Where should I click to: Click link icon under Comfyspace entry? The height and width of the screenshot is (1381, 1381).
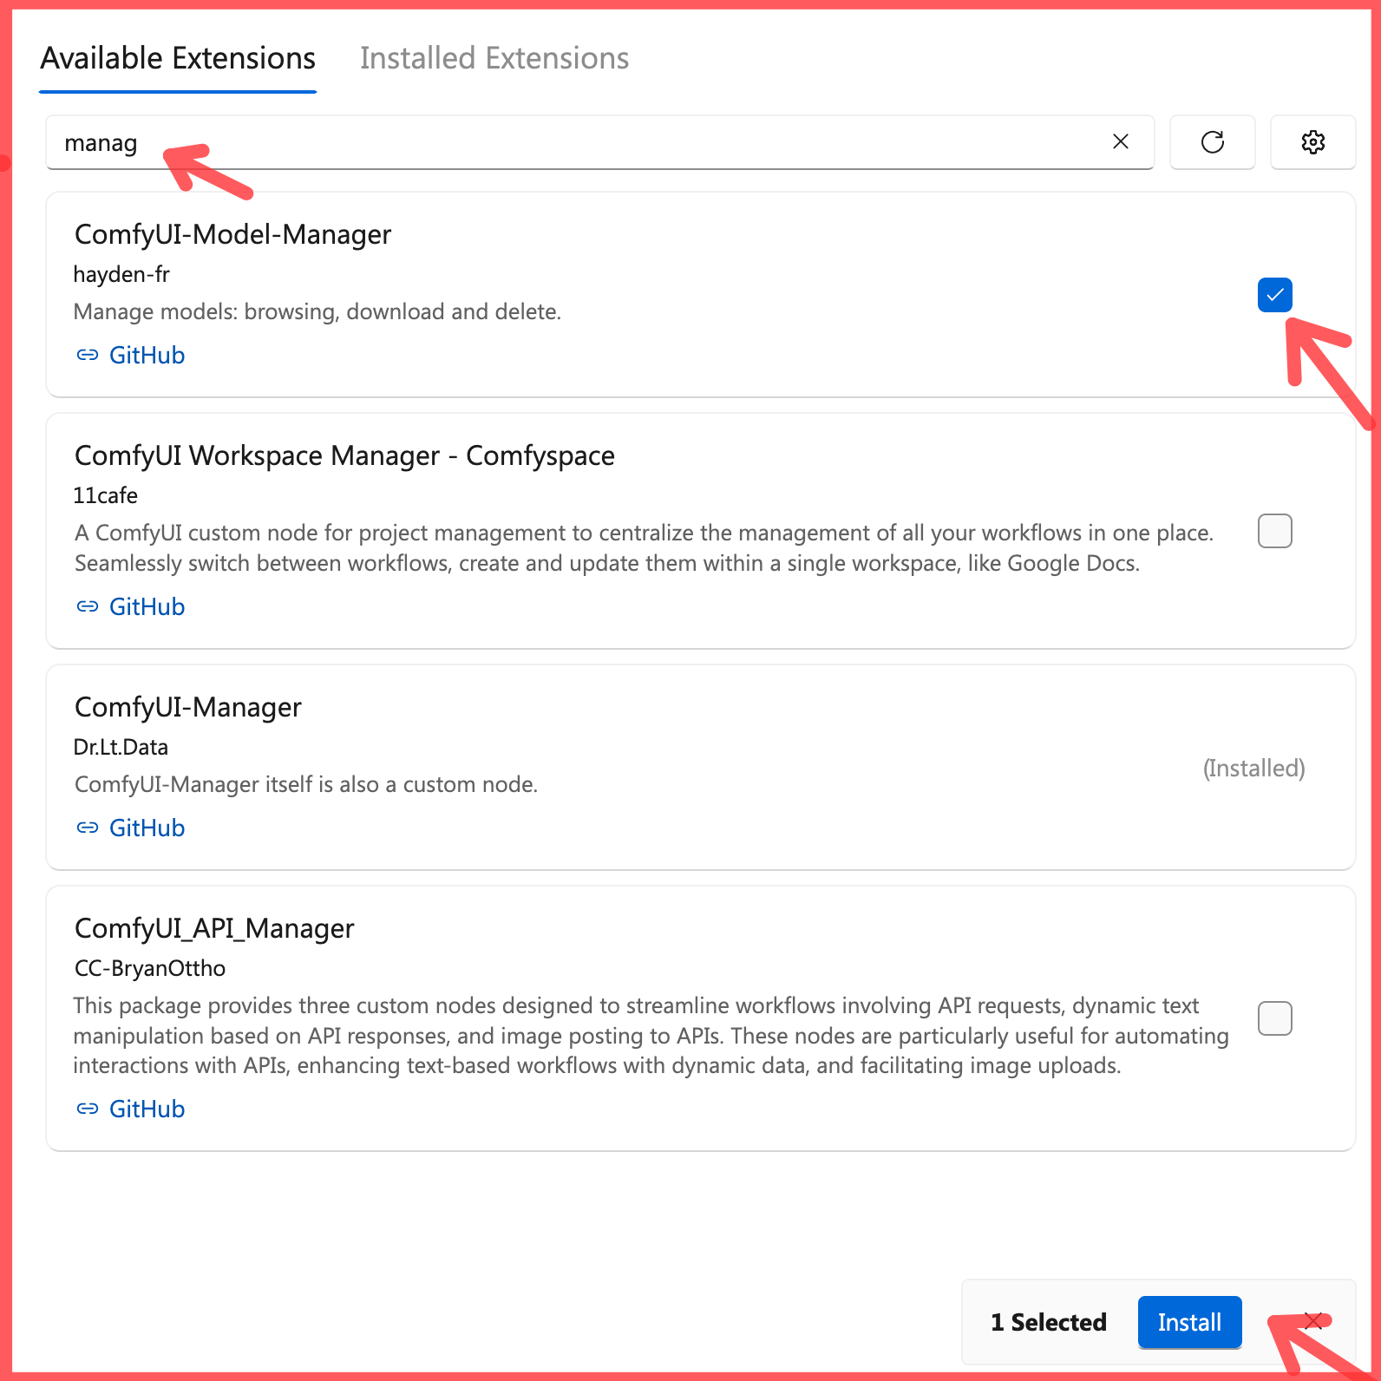88,606
